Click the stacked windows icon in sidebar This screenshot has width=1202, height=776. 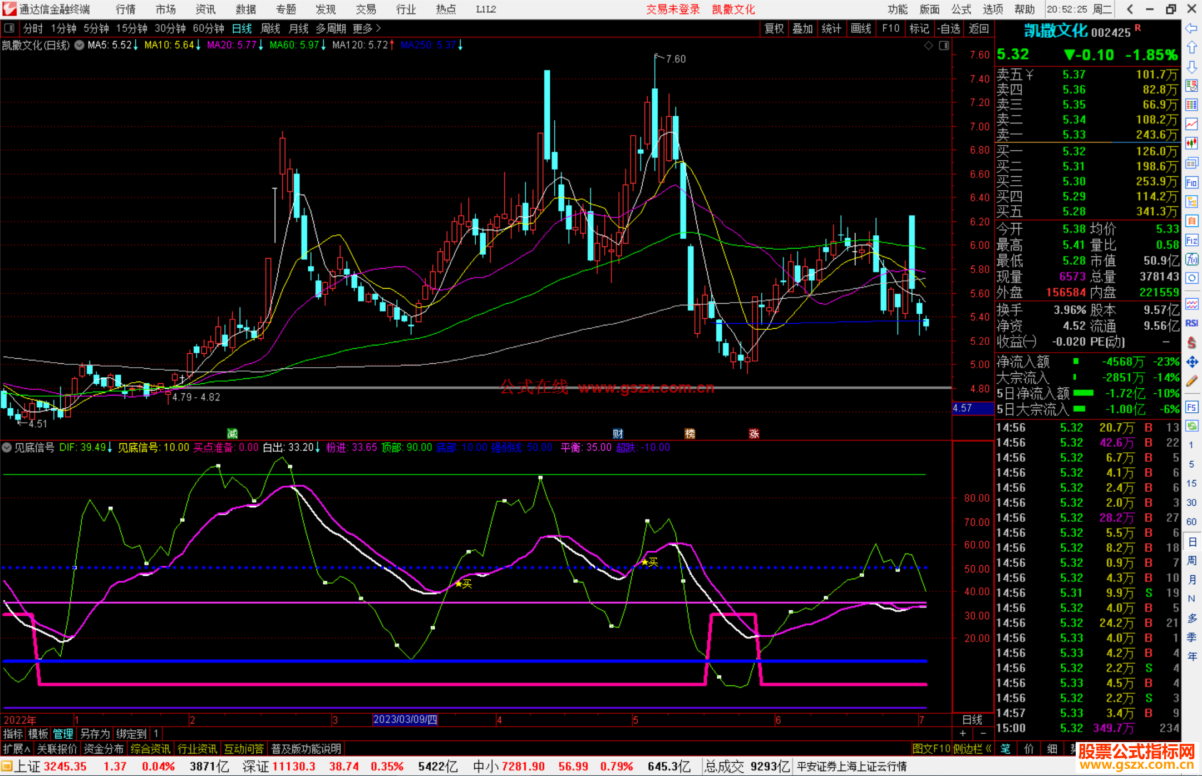[1191, 163]
